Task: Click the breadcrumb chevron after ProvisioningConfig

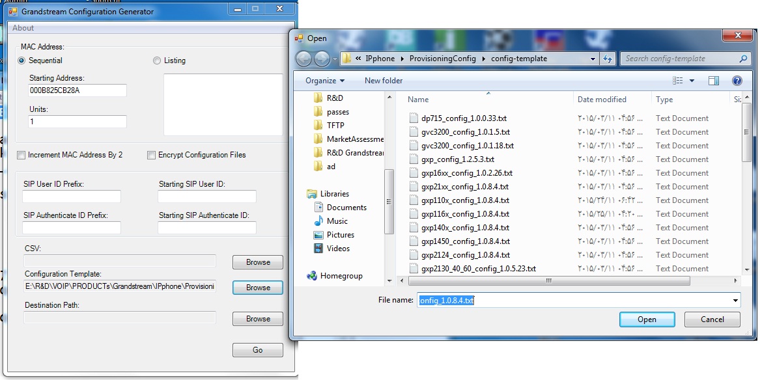Action: [484, 59]
